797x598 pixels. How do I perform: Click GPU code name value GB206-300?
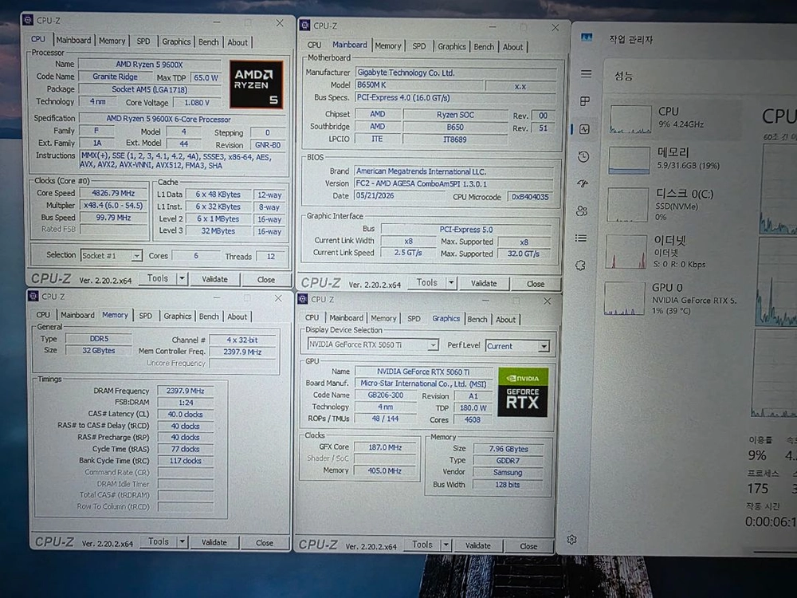tap(385, 395)
